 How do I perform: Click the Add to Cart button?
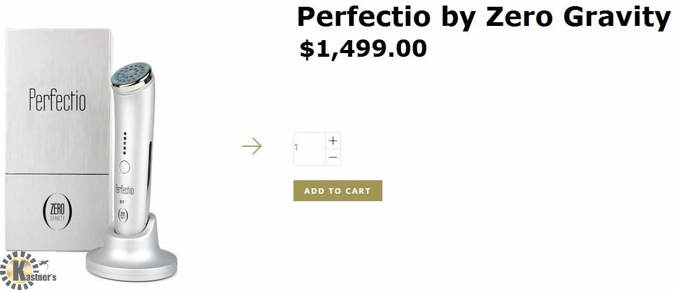click(x=337, y=191)
